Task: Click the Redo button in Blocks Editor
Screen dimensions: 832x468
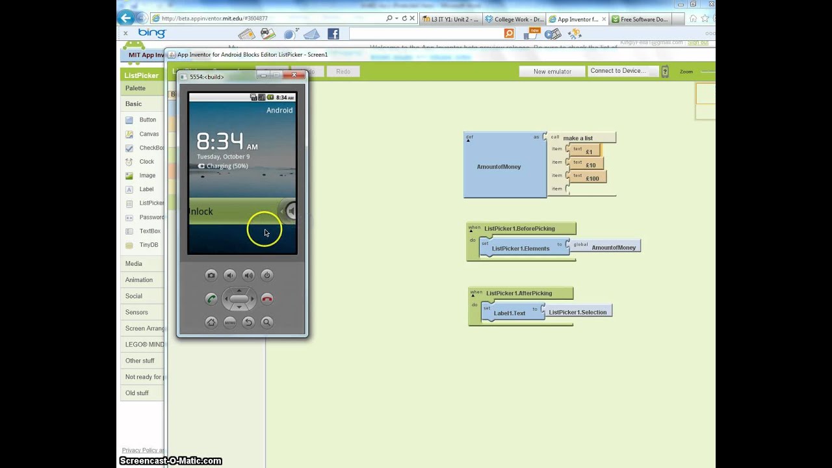Action: point(343,71)
